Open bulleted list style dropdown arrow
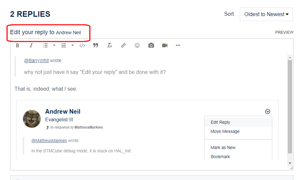Image resolution: width=297 pixels, height=180 pixels. tap(54, 45)
